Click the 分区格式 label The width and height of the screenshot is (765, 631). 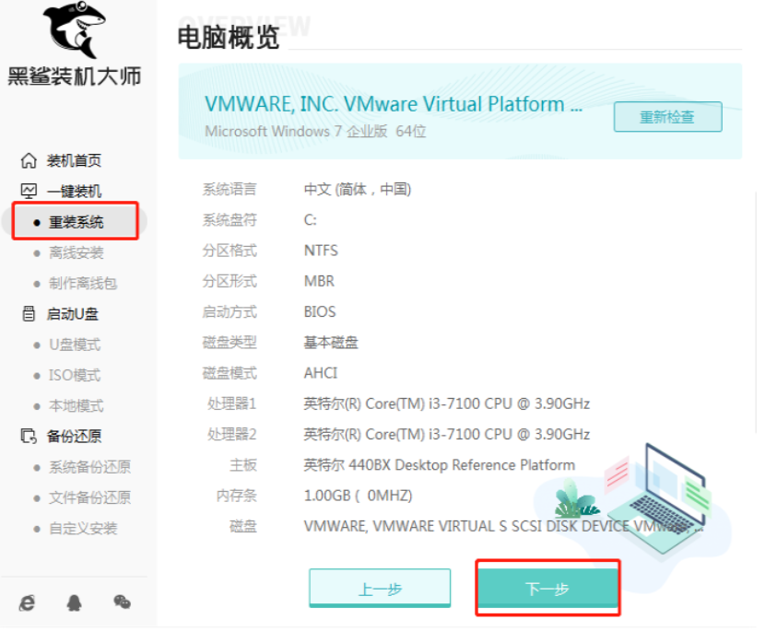(x=229, y=251)
